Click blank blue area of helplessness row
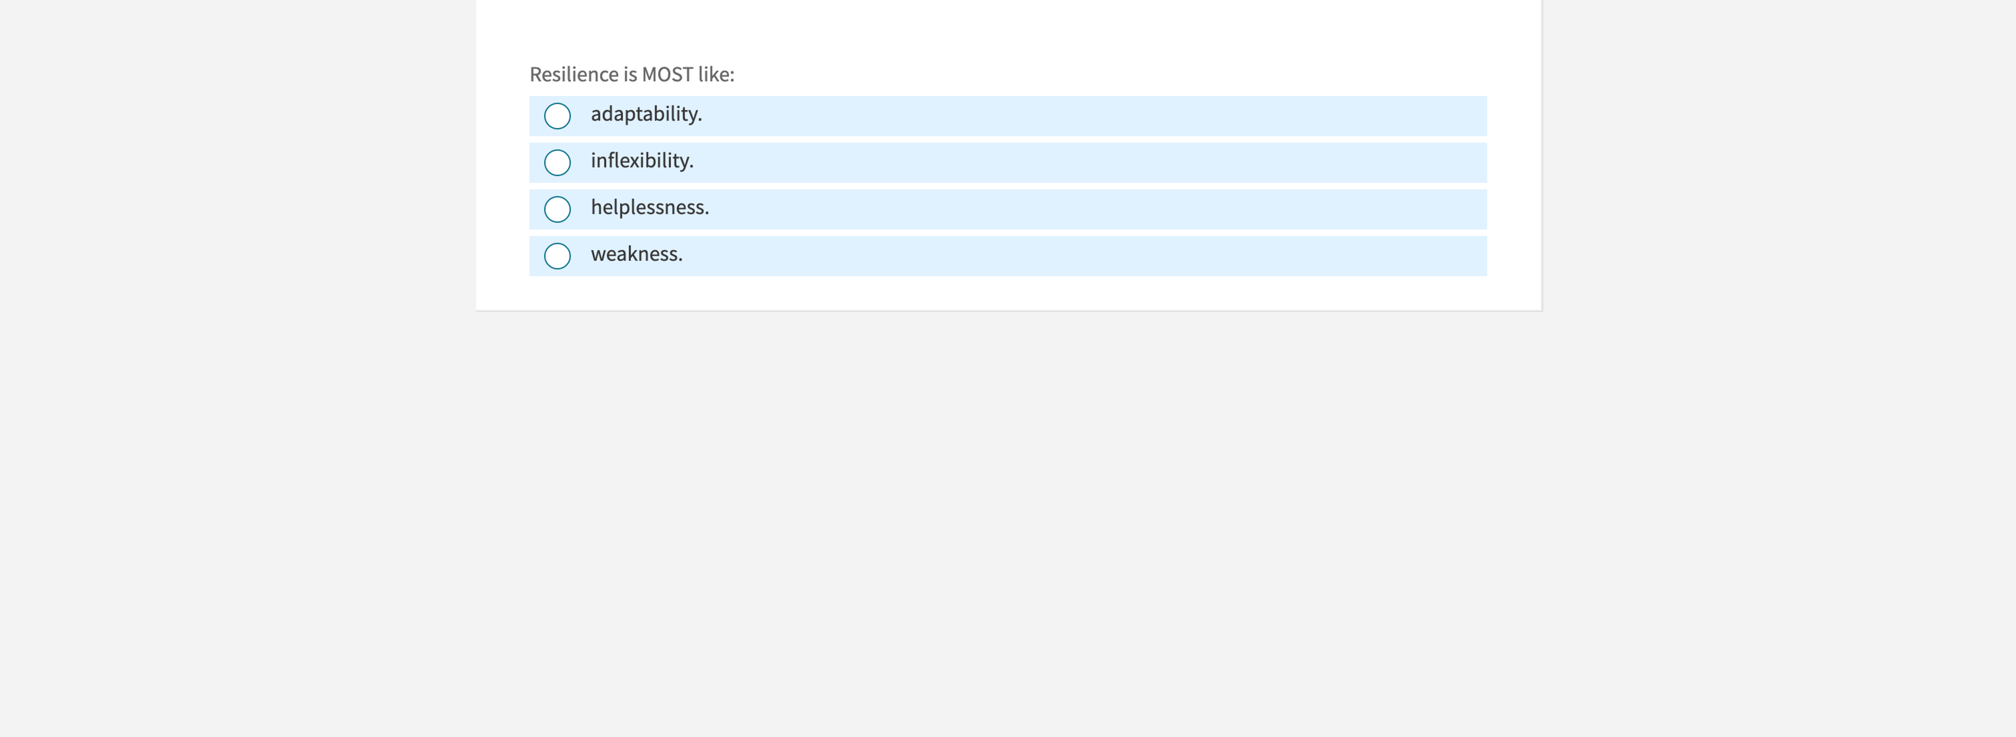This screenshot has height=737, width=2016. [x=1096, y=209]
